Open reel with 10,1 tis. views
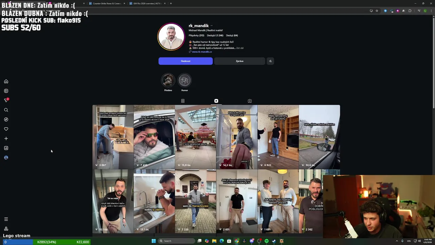This screenshot has height=245, width=435. coord(113,201)
